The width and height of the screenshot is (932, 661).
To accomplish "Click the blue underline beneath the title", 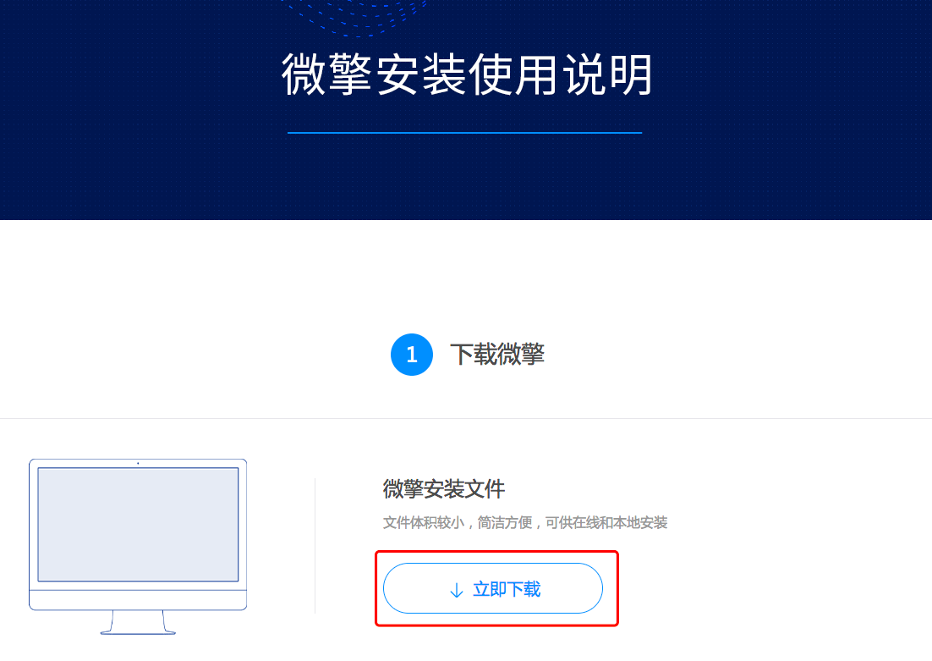I will pos(465,133).
